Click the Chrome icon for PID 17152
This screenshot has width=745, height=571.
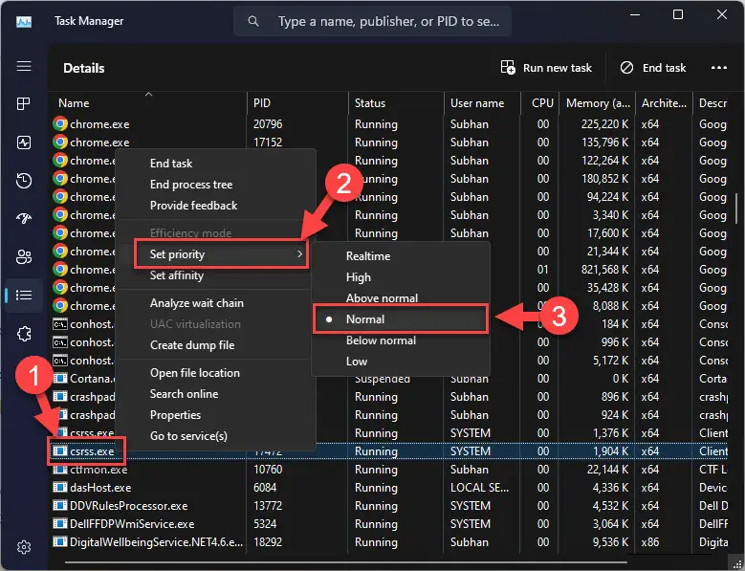tap(60, 143)
